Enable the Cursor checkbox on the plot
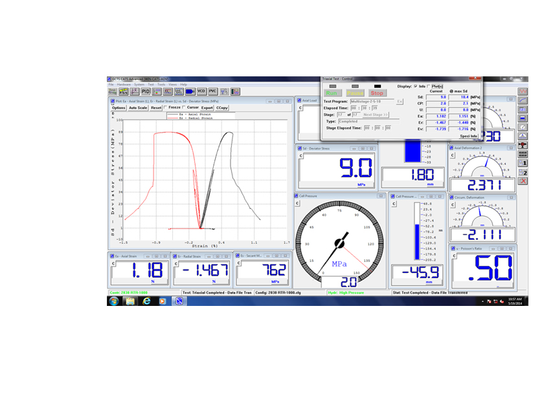 pos(185,108)
